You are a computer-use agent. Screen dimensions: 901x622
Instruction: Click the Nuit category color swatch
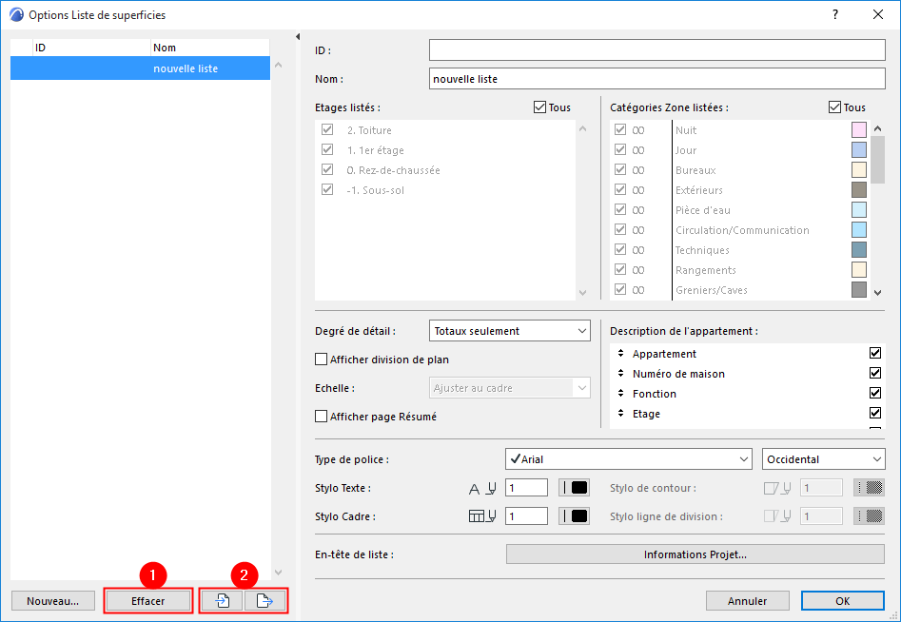coord(859,129)
